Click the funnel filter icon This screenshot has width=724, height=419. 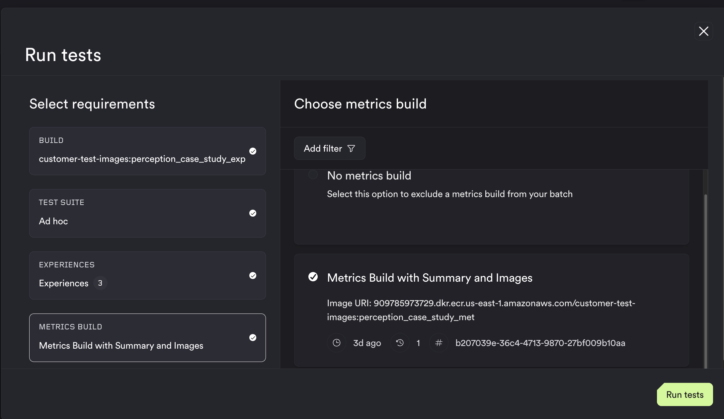(x=351, y=148)
